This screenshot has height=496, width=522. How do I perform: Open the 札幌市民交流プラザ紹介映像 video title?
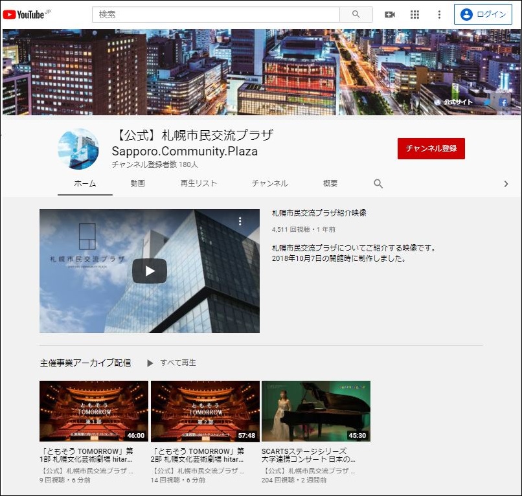[319, 213]
